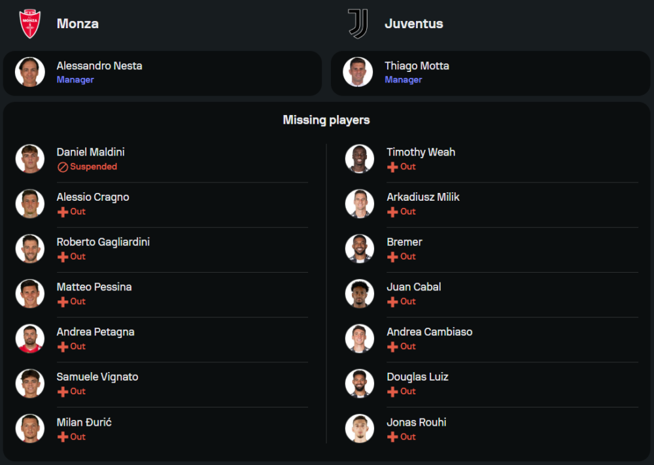Image resolution: width=654 pixels, height=465 pixels.
Task: Open the Monza team name link
Action: click(78, 24)
